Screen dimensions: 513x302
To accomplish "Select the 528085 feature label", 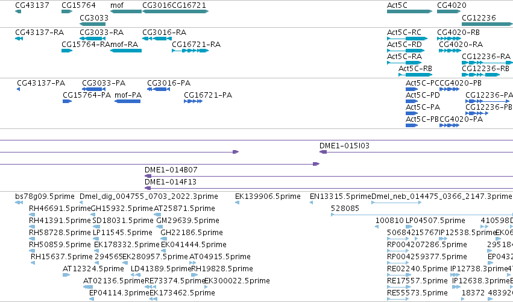I will tap(345, 209).
